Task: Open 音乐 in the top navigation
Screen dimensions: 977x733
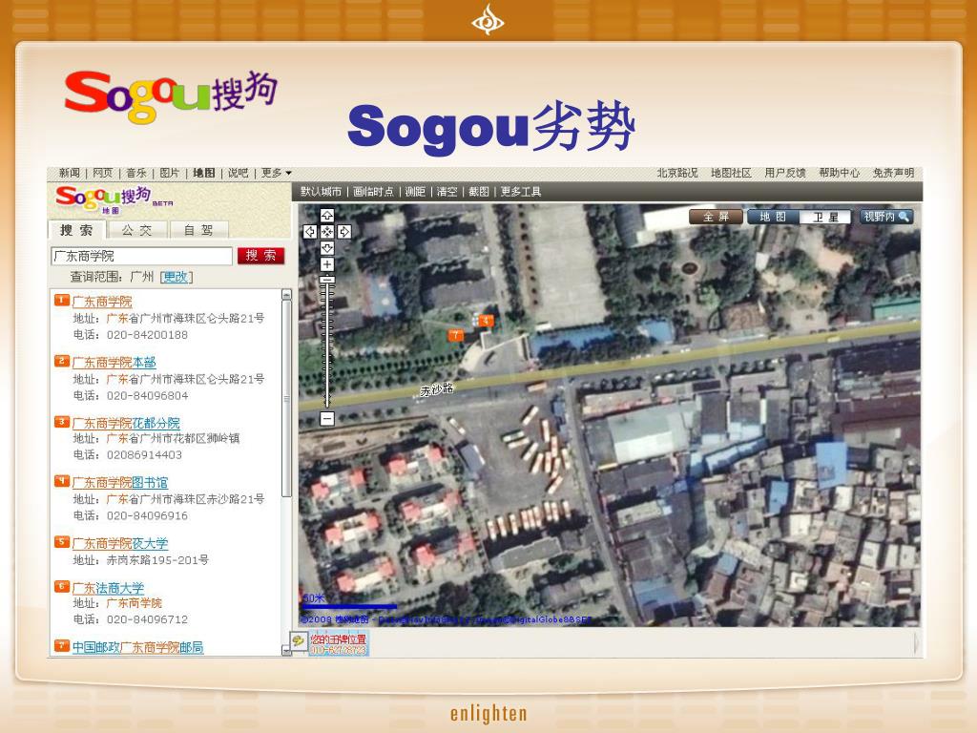Action: [x=136, y=173]
